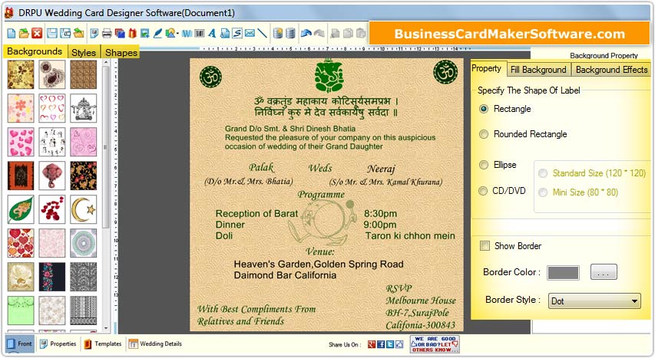Add text using the blue A icon

[x=212, y=34]
